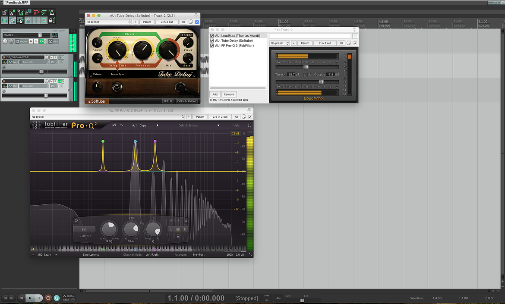The width and height of the screenshot is (505, 304).
Task: Click the Add button in the FX window
Action: [215, 94]
